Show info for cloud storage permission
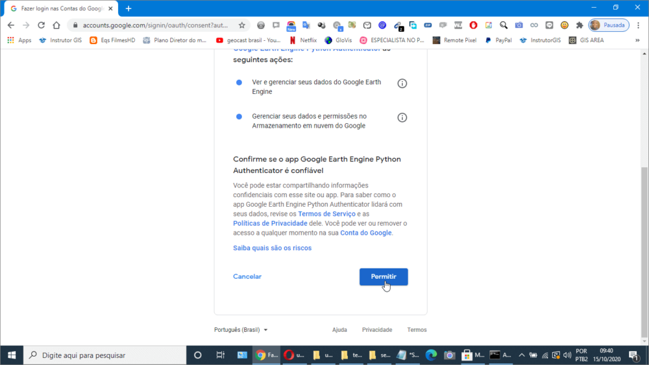 [x=402, y=118]
